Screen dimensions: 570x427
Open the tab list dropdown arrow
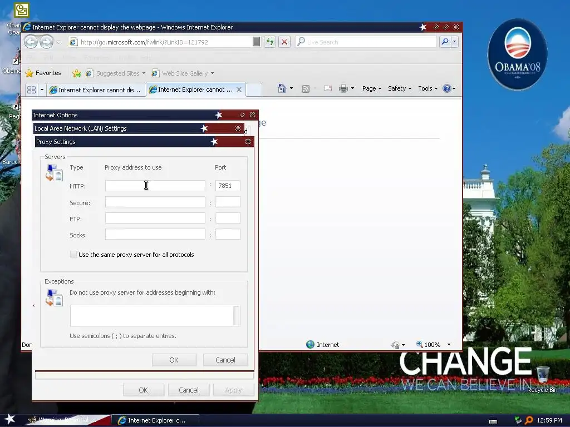tap(42, 90)
